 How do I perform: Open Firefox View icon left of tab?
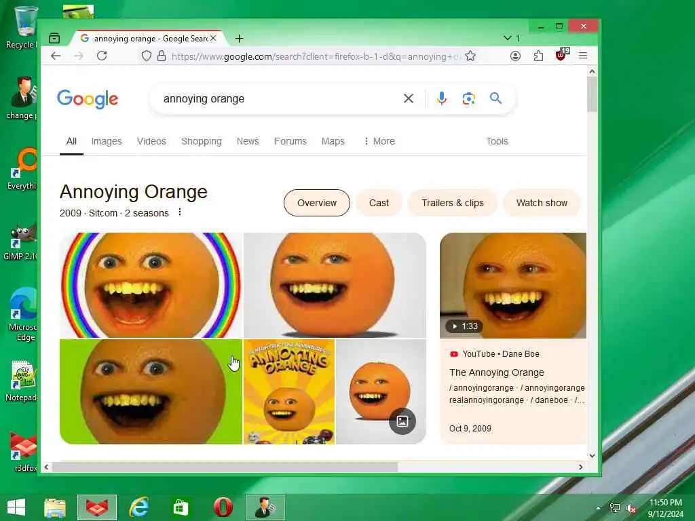(54, 38)
